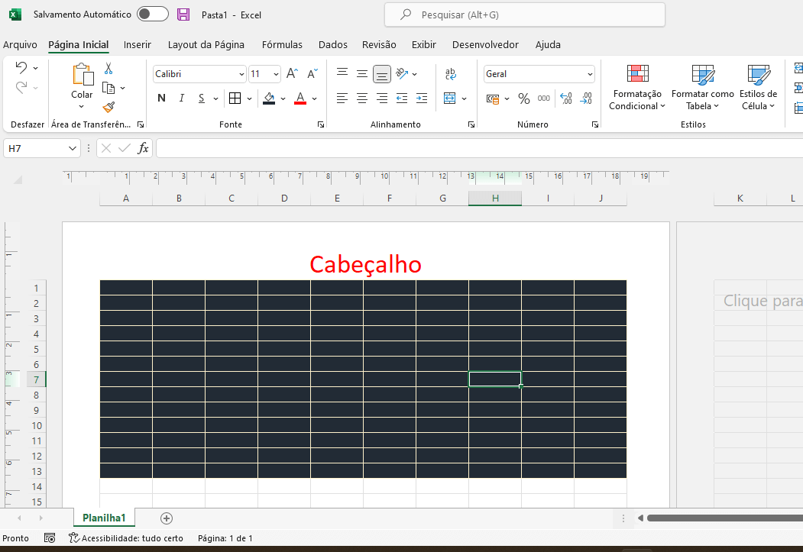The width and height of the screenshot is (803, 552).
Task: Apply red font color A swatch
Action: 300,98
